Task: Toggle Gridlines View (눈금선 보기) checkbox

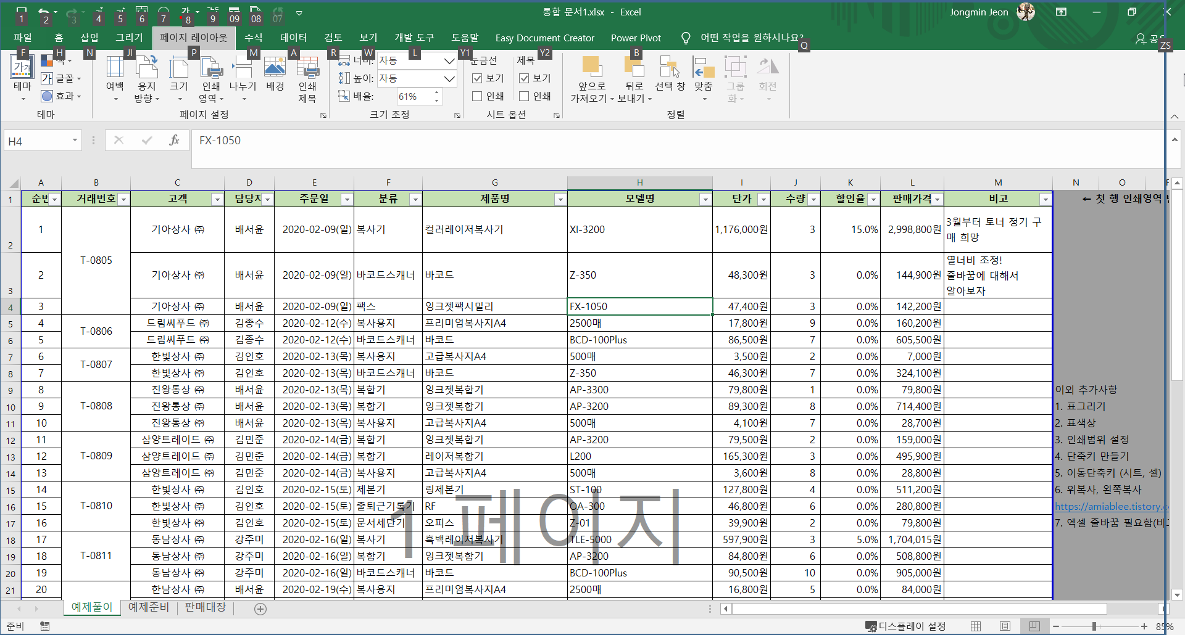Action: [x=477, y=78]
